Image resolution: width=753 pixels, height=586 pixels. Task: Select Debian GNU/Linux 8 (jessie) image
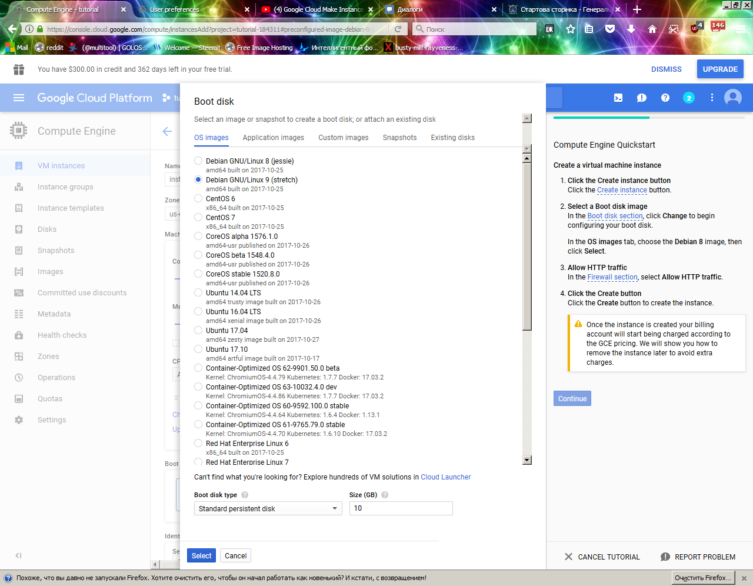click(x=198, y=161)
